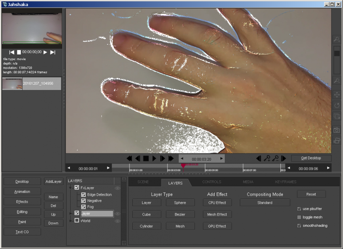
Task: Click the zoom out magnifier tool
Action: (337, 81)
